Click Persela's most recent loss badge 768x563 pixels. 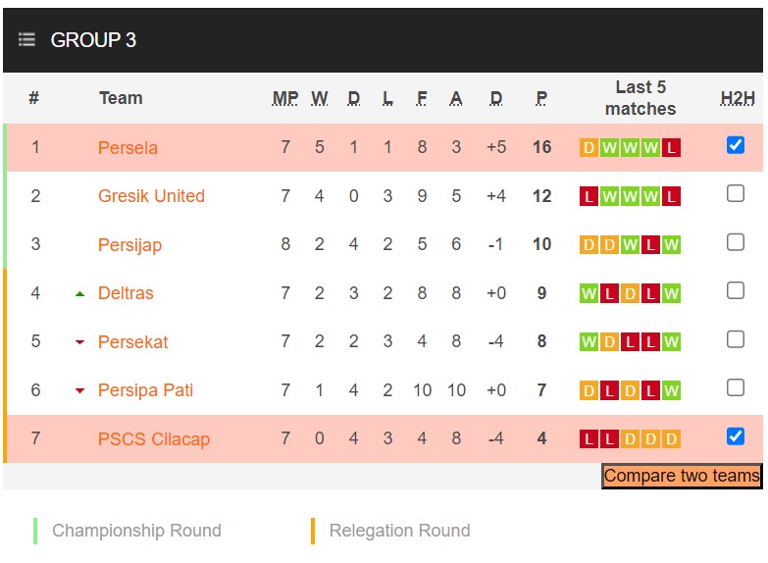(671, 148)
